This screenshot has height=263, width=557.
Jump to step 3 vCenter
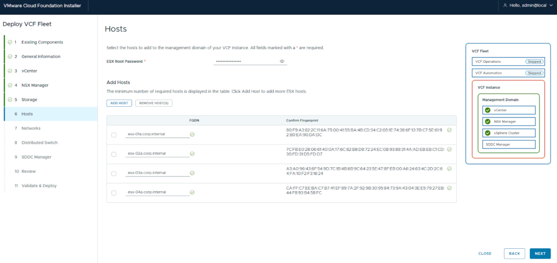29,71
